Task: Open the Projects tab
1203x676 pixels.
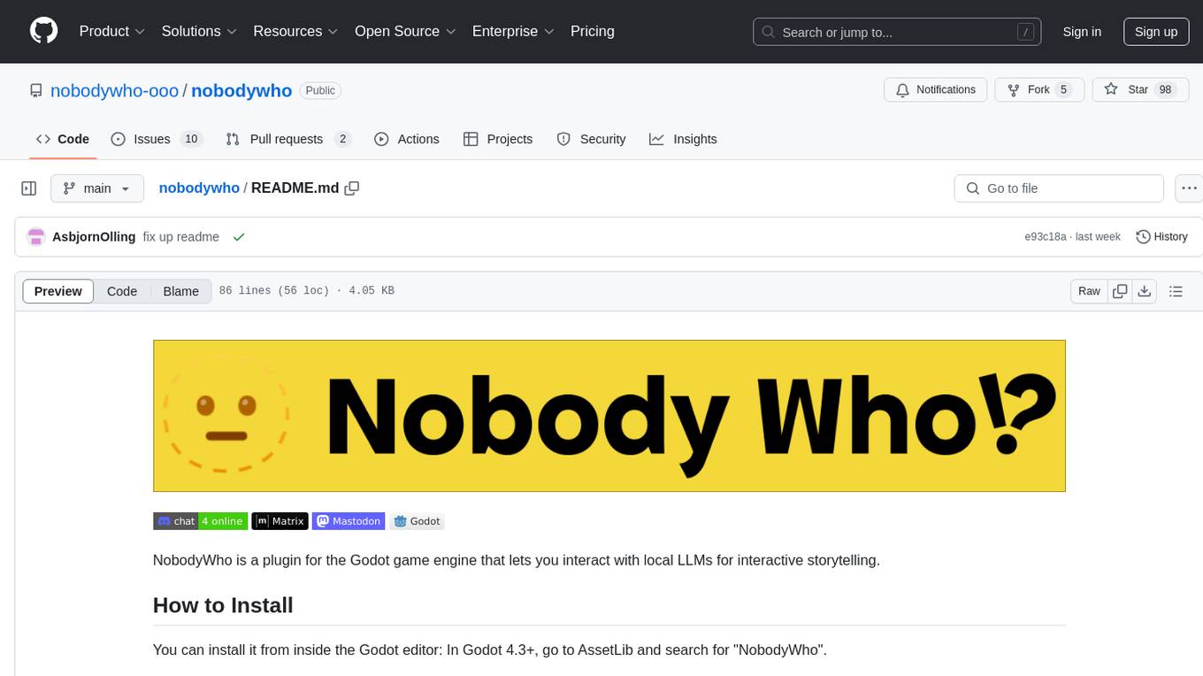Action: click(498, 139)
